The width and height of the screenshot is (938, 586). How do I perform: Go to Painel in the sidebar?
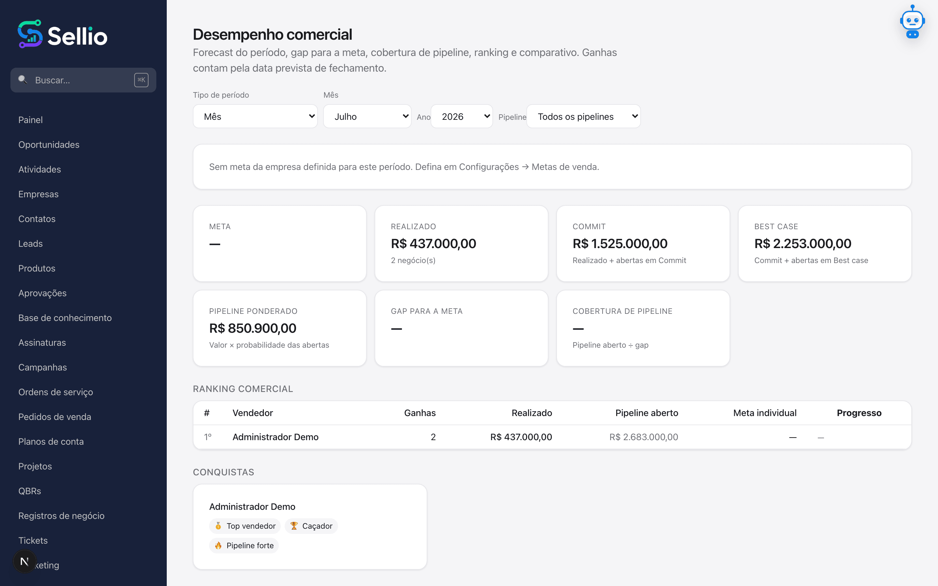click(30, 120)
